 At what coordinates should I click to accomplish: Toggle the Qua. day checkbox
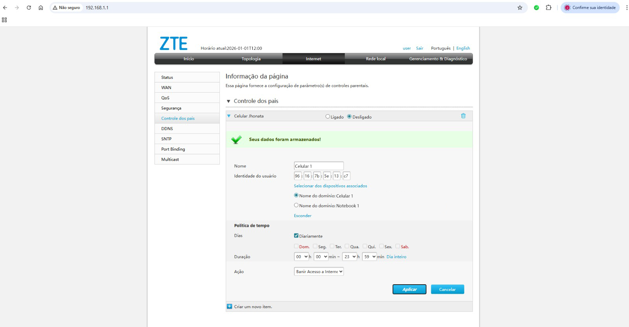[x=347, y=246]
